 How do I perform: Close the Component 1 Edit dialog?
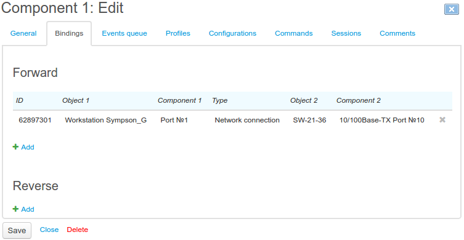click(x=451, y=9)
